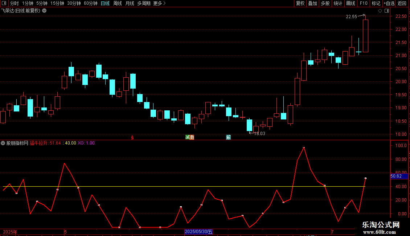Add stock via +自选 button
This screenshot has height=236, width=410.
click(389, 3)
